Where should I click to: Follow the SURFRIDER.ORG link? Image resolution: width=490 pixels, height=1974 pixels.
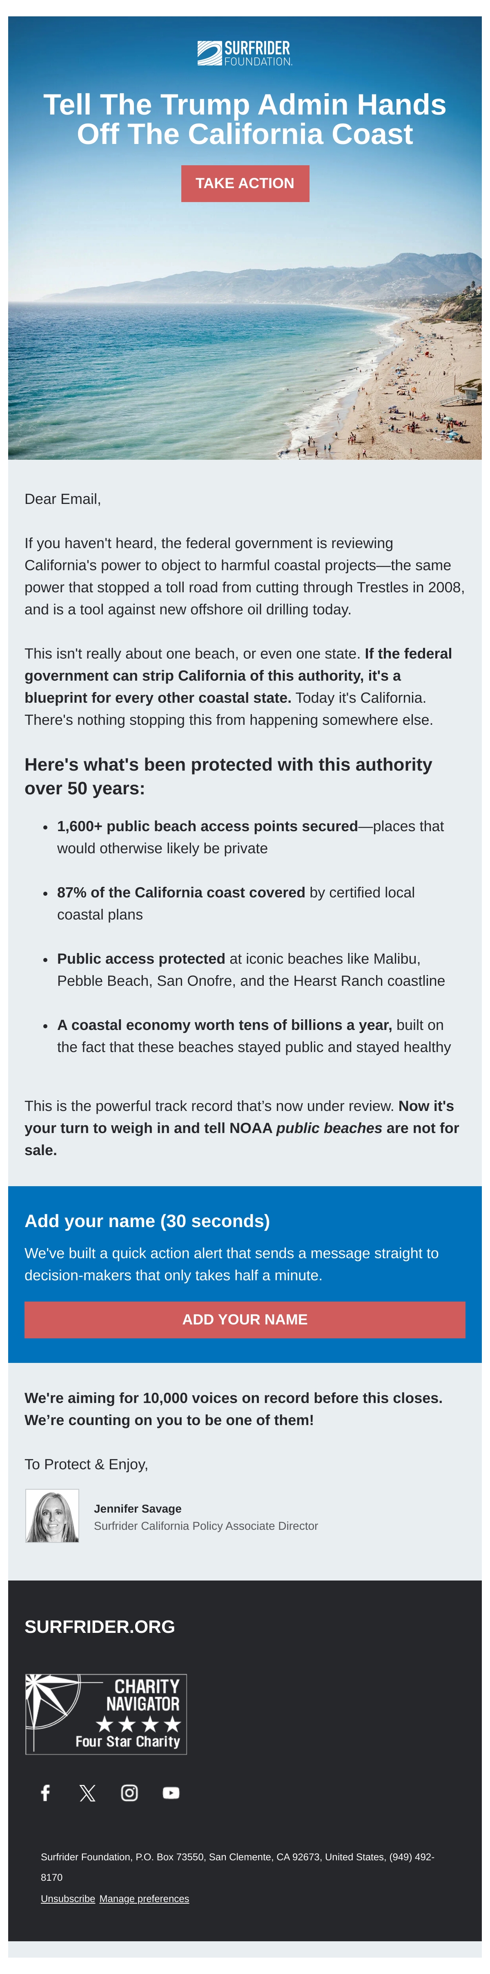[99, 1626]
